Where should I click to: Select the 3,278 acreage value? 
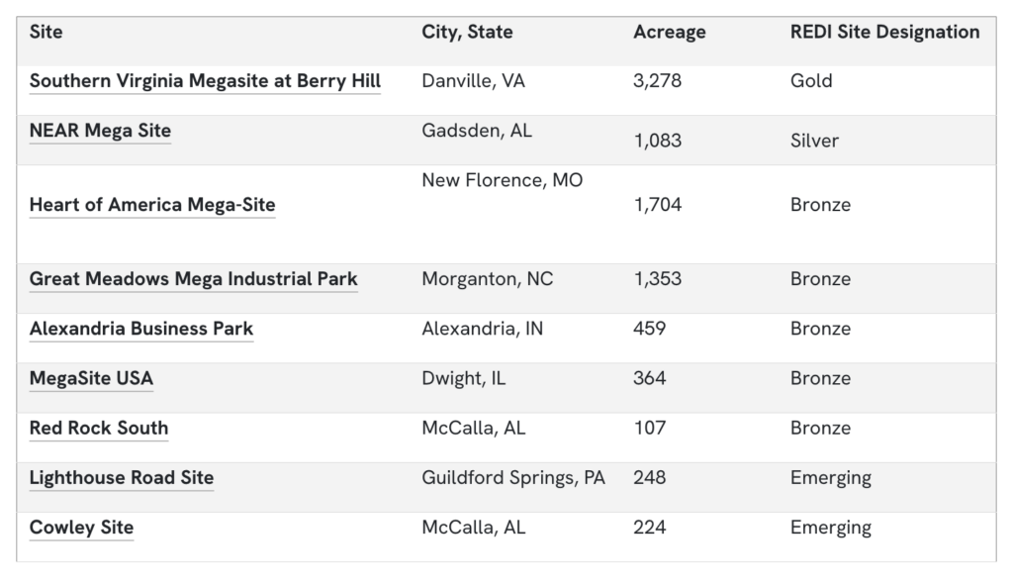(657, 81)
